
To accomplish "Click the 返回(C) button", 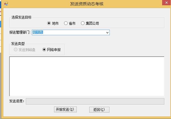I will (99, 110).
